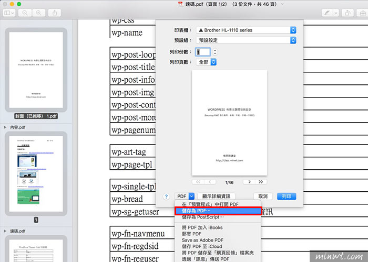
Task: Click PDF icon in window title
Action: pos(181,4)
